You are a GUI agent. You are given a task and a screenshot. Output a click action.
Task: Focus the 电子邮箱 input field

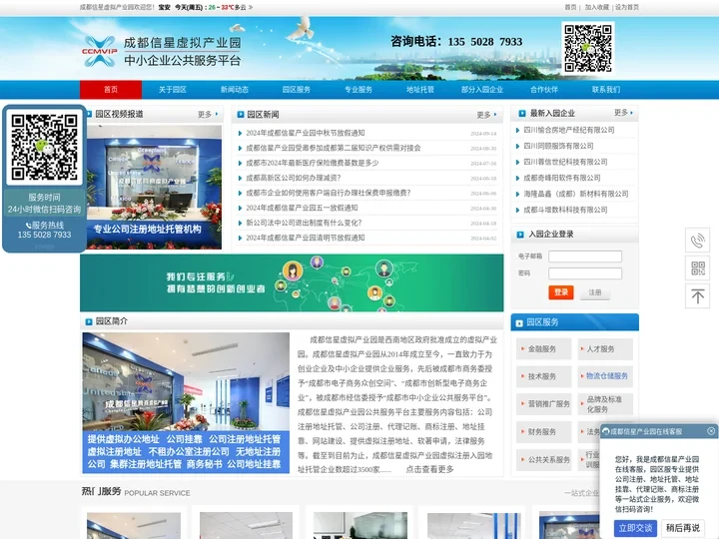point(585,257)
